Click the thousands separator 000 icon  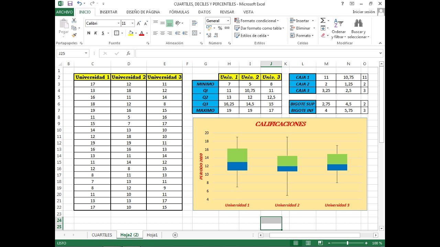pos(227,28)
